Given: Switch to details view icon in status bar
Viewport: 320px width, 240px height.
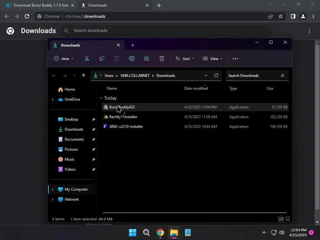Looking at the screenshot, I should coord(281,219).
